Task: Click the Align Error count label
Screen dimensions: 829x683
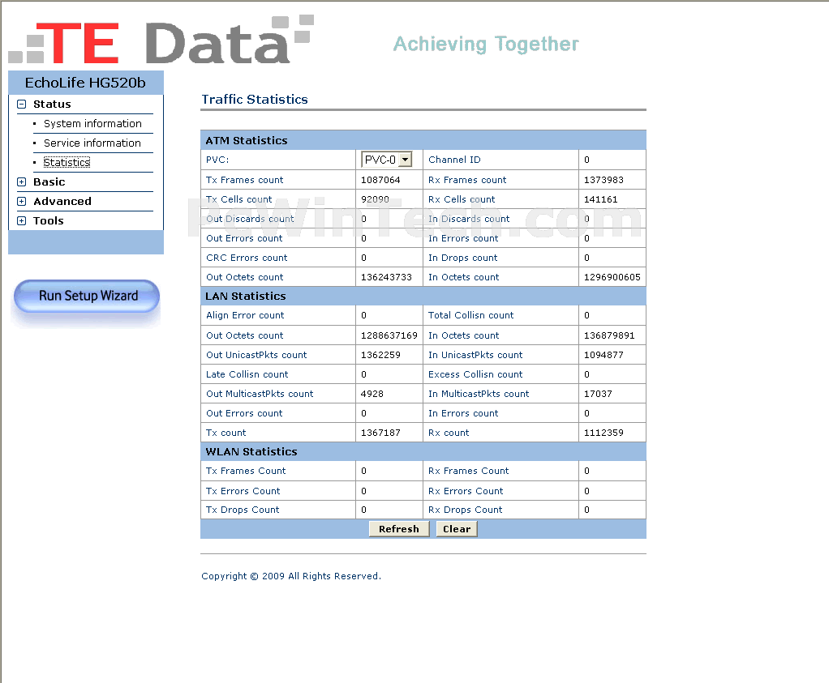Action: (245, 315)
